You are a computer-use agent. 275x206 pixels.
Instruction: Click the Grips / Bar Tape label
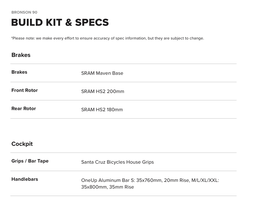(30, 161)
